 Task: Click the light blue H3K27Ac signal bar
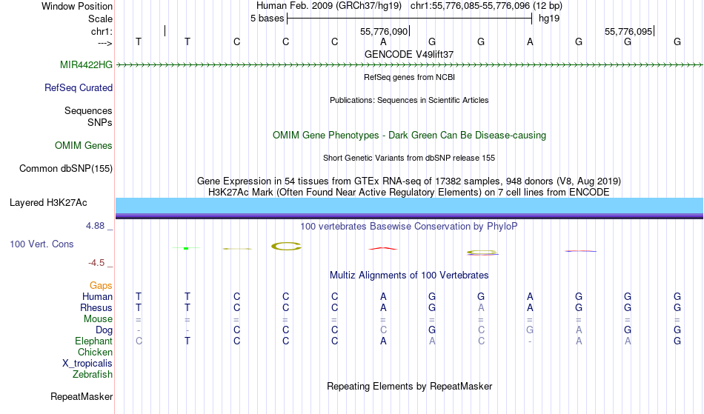point(410,205)
